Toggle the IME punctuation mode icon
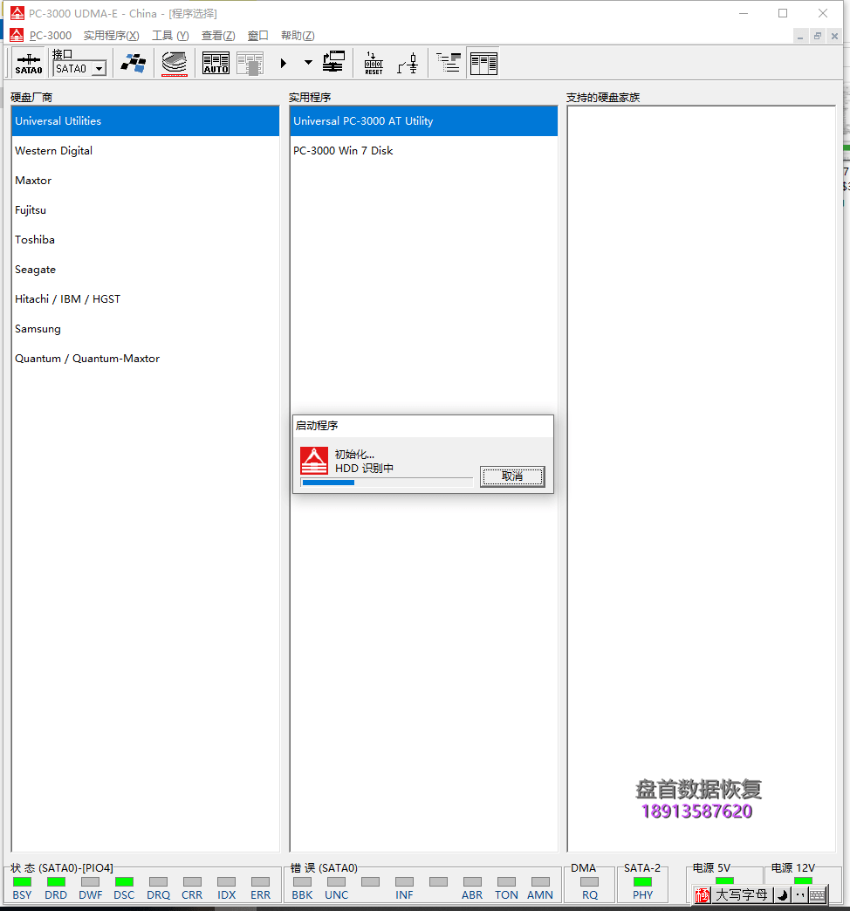The height and width of the screenshot is (911, 850). coord(799,895)
